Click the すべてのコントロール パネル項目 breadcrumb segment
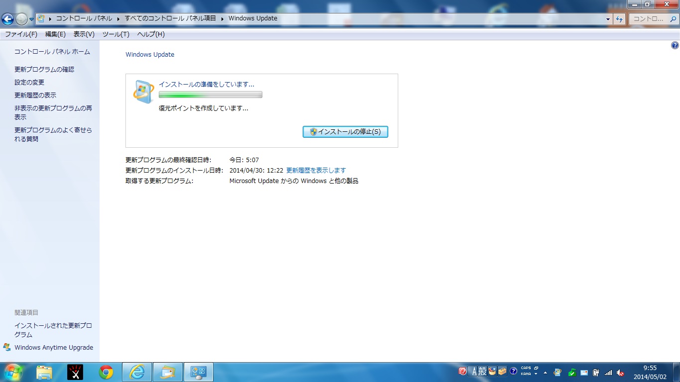The height and width of the screenshot is (382, 680). [170, 18]
